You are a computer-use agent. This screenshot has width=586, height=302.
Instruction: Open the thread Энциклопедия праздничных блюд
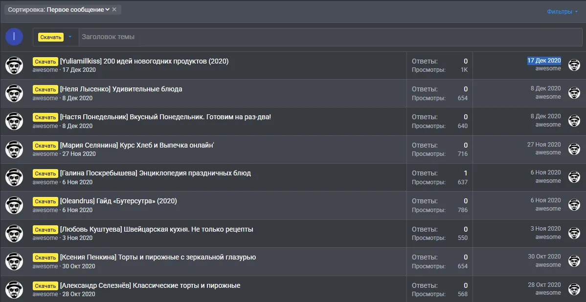point(156,173)
